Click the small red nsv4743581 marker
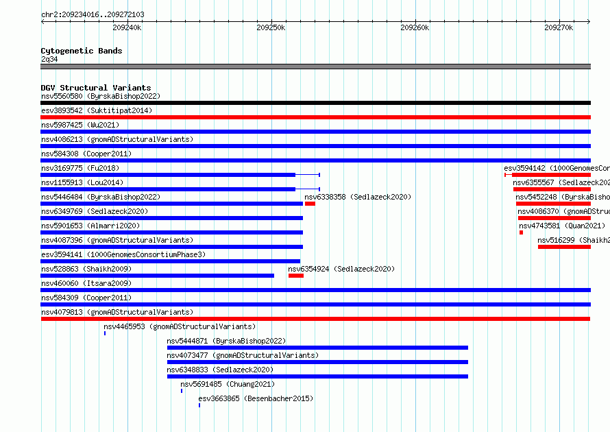 [522, 232]
